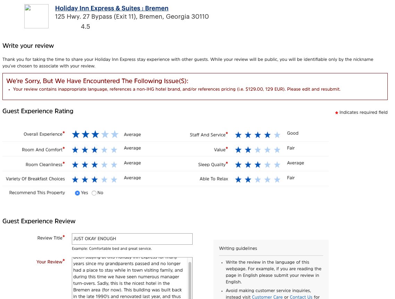The height and width of the screenshot is (299, 395).
Task: Rate Staff And Service one star
Action: point(238,135)
